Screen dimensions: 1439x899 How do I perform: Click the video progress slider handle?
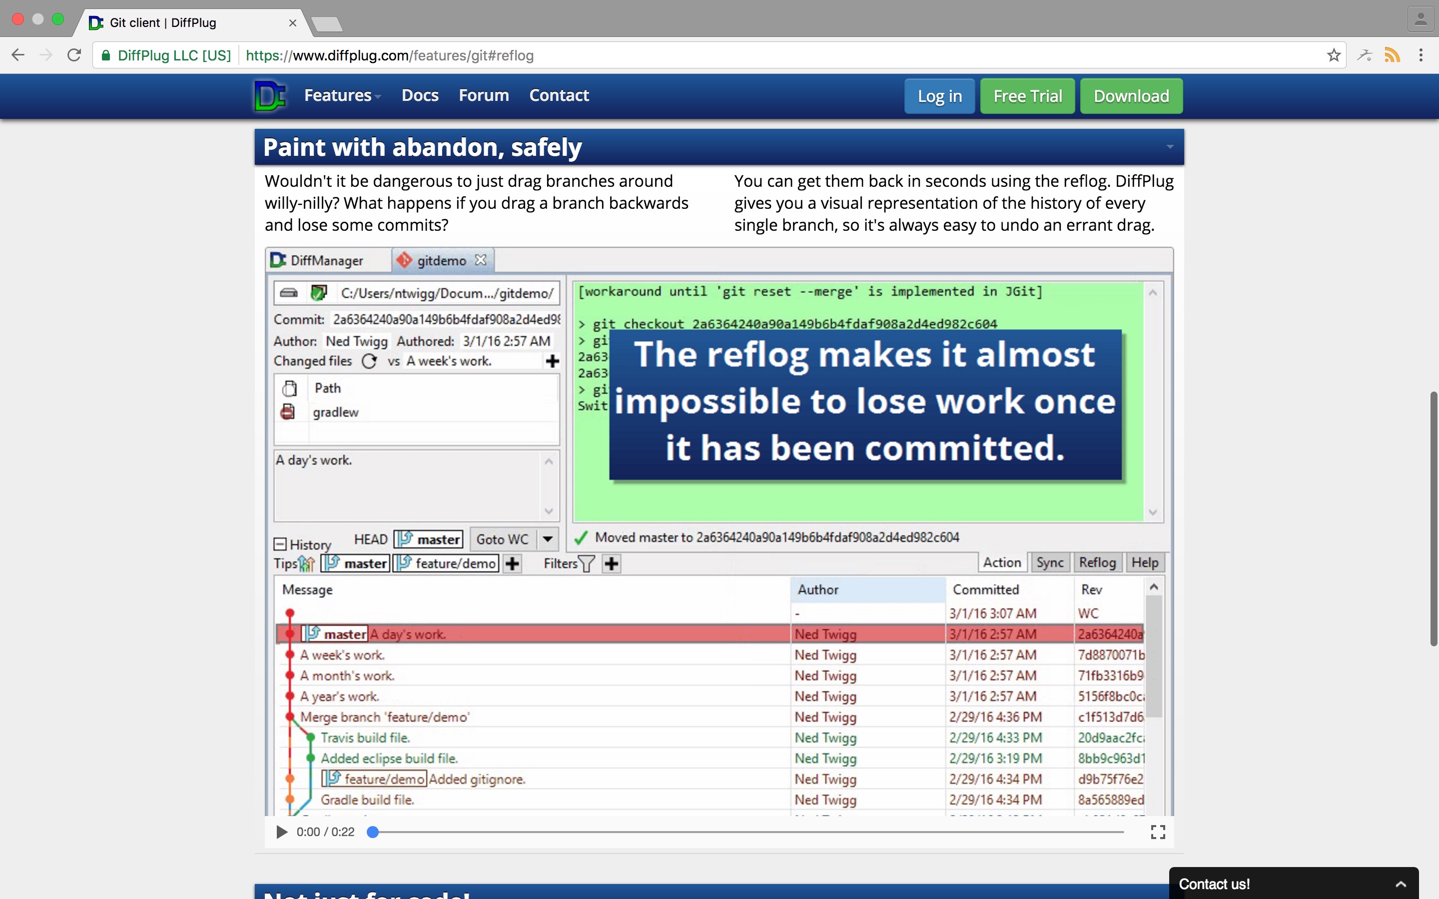(373, 832)
